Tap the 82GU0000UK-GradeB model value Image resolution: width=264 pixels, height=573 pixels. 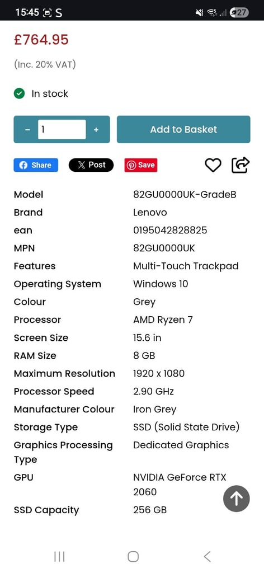[x=185, y=194]
